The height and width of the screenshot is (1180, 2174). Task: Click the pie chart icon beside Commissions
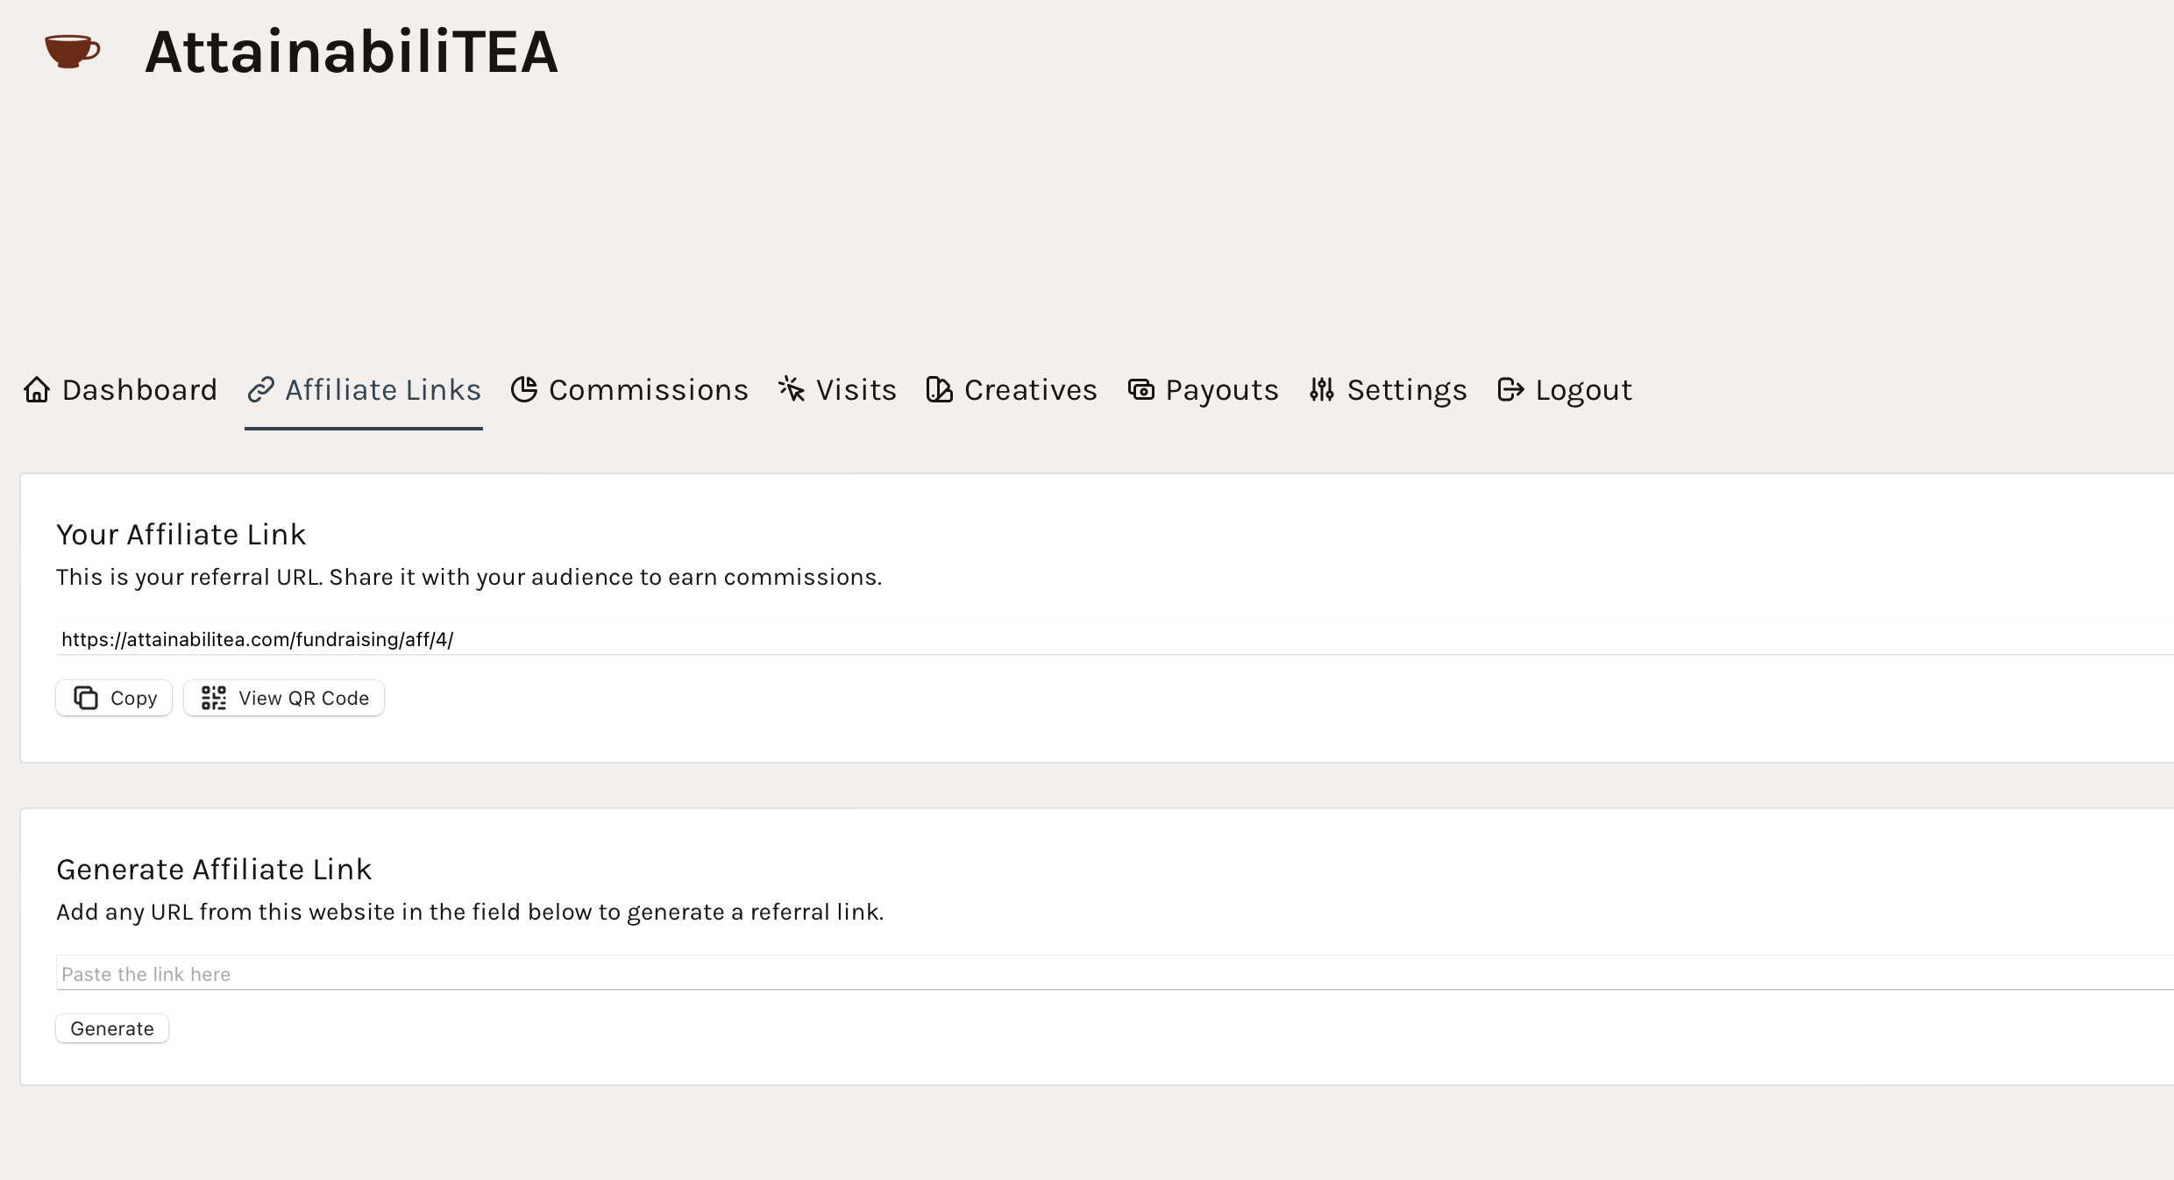tap(524, 389)
